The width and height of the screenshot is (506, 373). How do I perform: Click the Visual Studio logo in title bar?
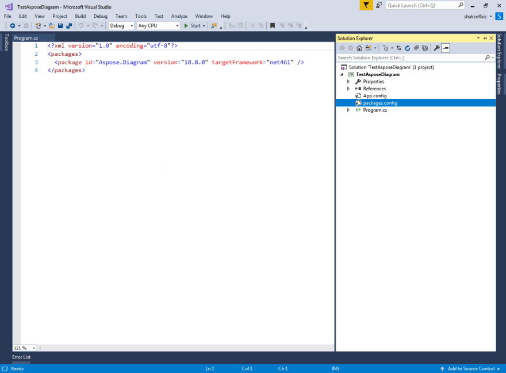tap(9, 6)
